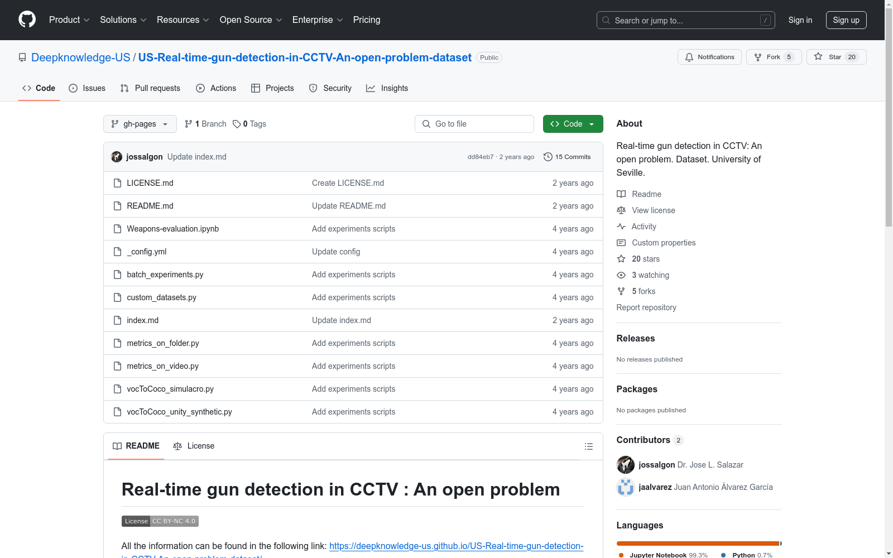Click the fork icon in Fork button
This screenshot has width=893, height=558.
pos(758,57)
